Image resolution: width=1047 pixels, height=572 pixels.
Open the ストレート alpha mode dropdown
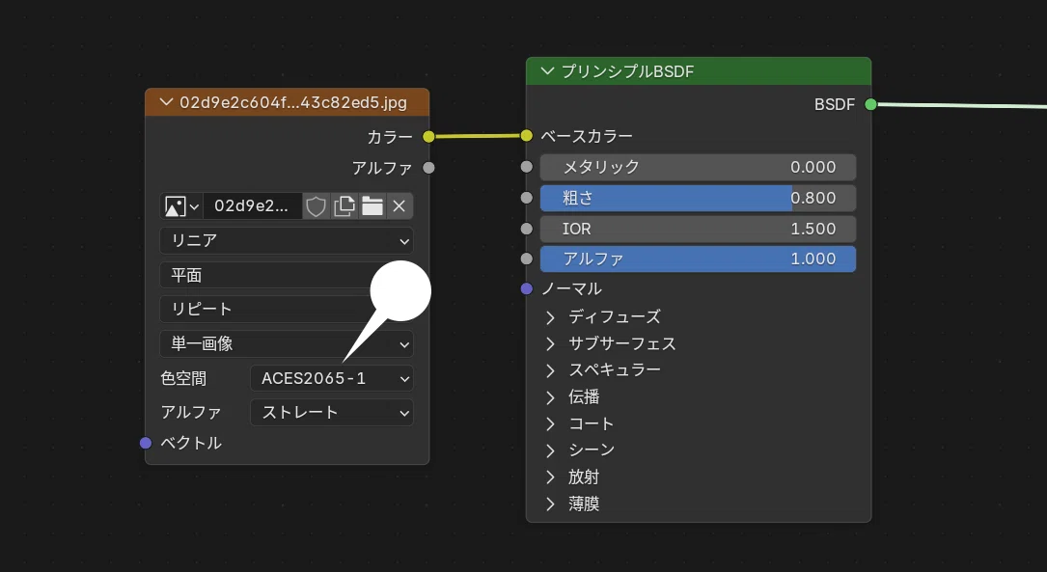coord(332,413)
